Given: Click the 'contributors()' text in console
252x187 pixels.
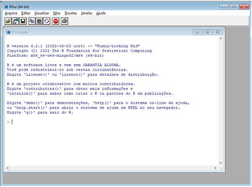Looking at the screenshot, I should [42, 89].
